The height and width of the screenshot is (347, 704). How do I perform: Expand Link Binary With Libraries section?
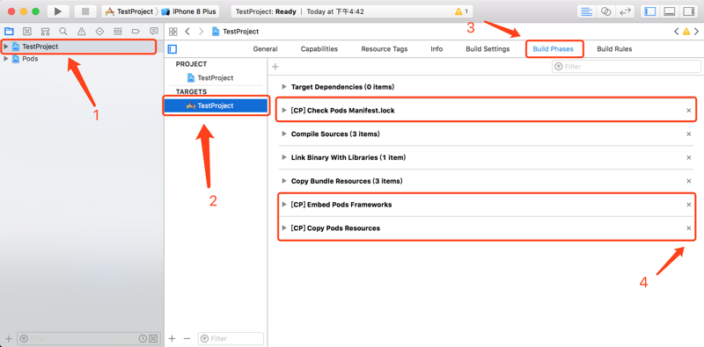283,157
